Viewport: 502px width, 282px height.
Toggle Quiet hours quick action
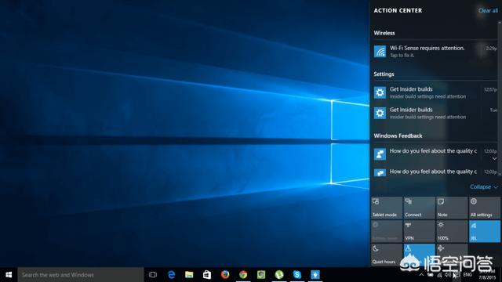click(x=387, y=255)
